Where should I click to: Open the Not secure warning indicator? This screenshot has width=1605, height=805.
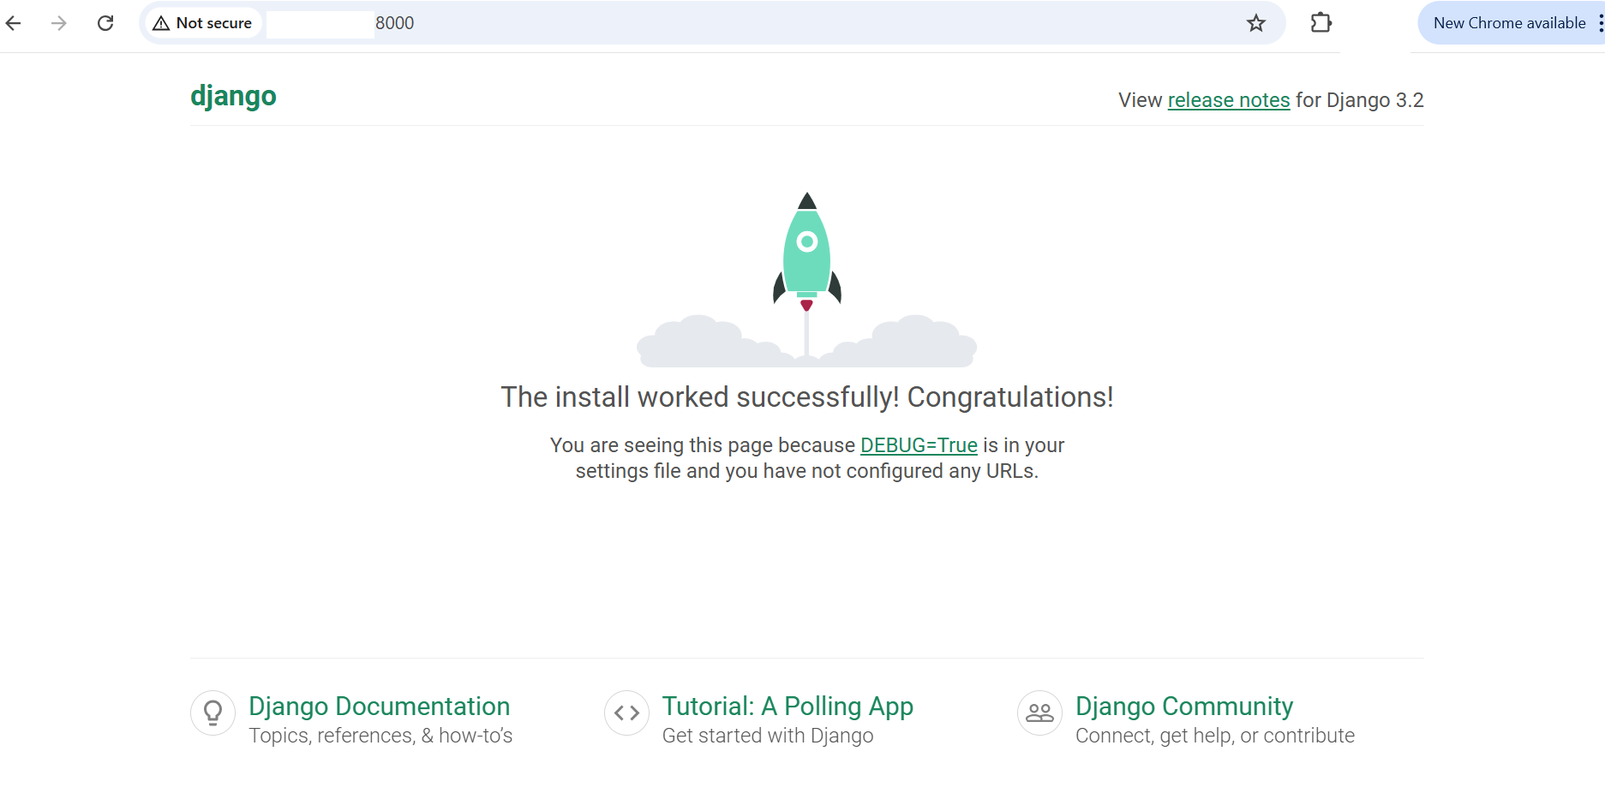[202, 23]
